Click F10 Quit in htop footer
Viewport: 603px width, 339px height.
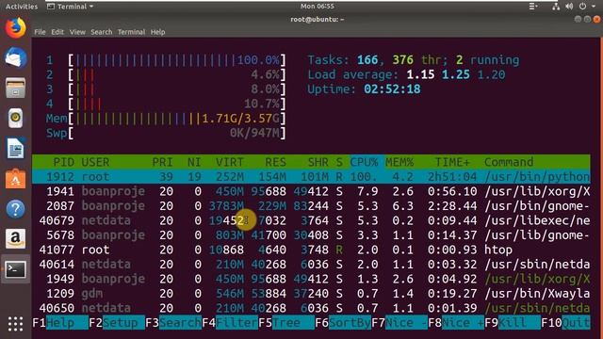point(565,322)
